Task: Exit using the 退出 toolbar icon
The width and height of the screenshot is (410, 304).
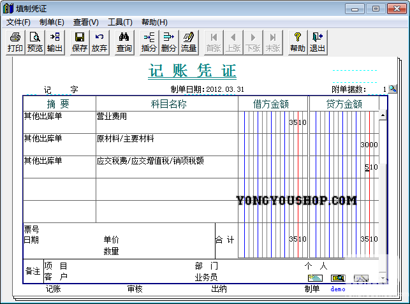Action: pos(317,42)
